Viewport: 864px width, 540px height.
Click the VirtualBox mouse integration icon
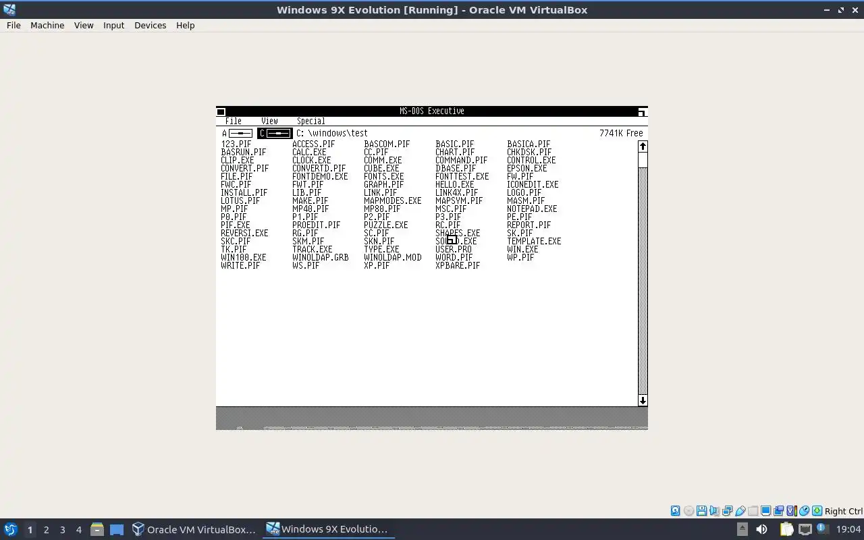(x=805, y=511)
